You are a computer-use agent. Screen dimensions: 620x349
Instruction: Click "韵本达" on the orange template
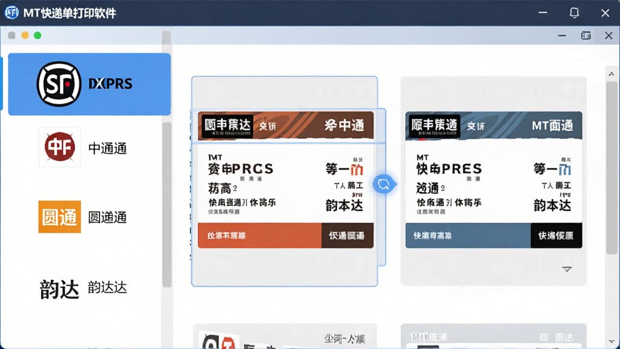click(344, 205)
